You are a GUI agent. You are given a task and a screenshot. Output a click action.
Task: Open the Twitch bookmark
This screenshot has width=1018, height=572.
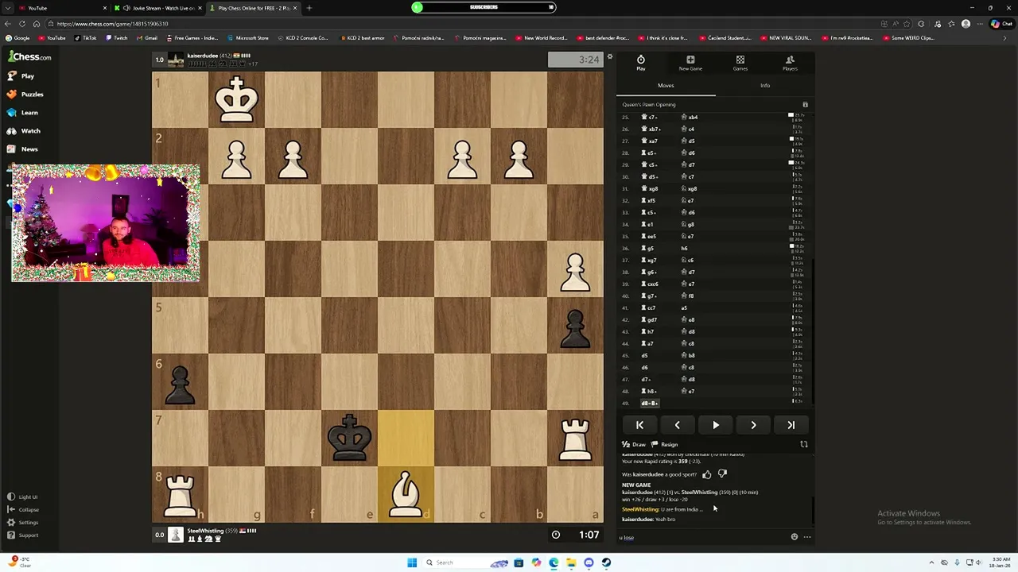click(116, 38)
